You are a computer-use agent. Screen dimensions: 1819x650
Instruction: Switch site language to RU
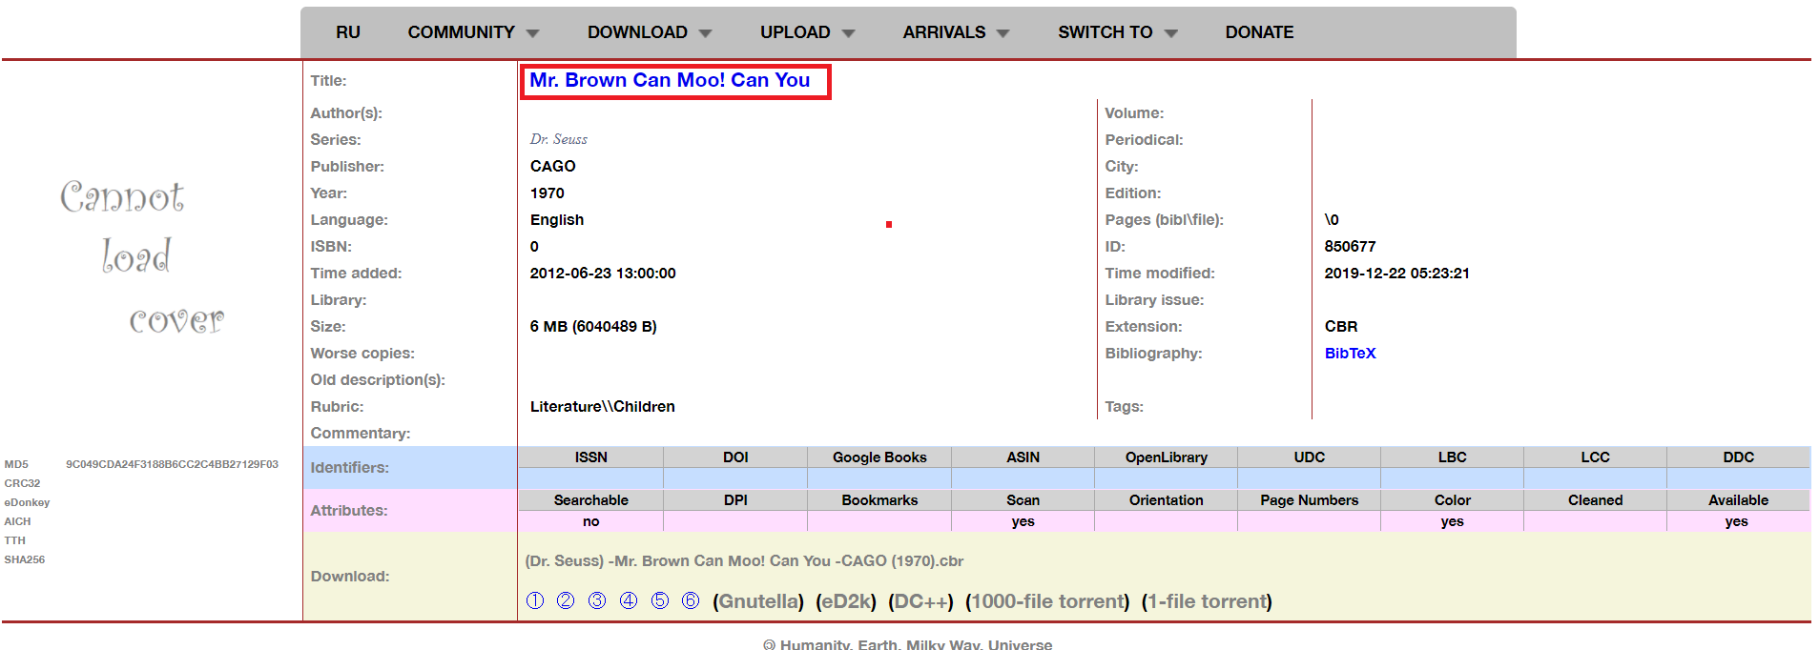click(348, 32)
